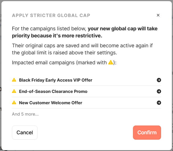Click warning icon beside Black Friday offer

tap(14, 80)
